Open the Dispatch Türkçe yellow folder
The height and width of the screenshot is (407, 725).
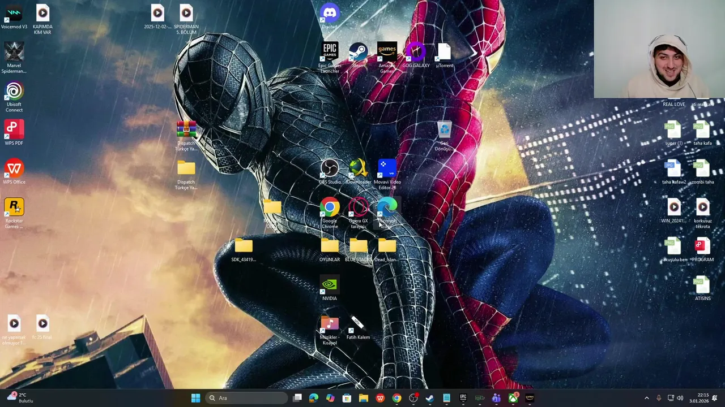[x=186, y=175]
